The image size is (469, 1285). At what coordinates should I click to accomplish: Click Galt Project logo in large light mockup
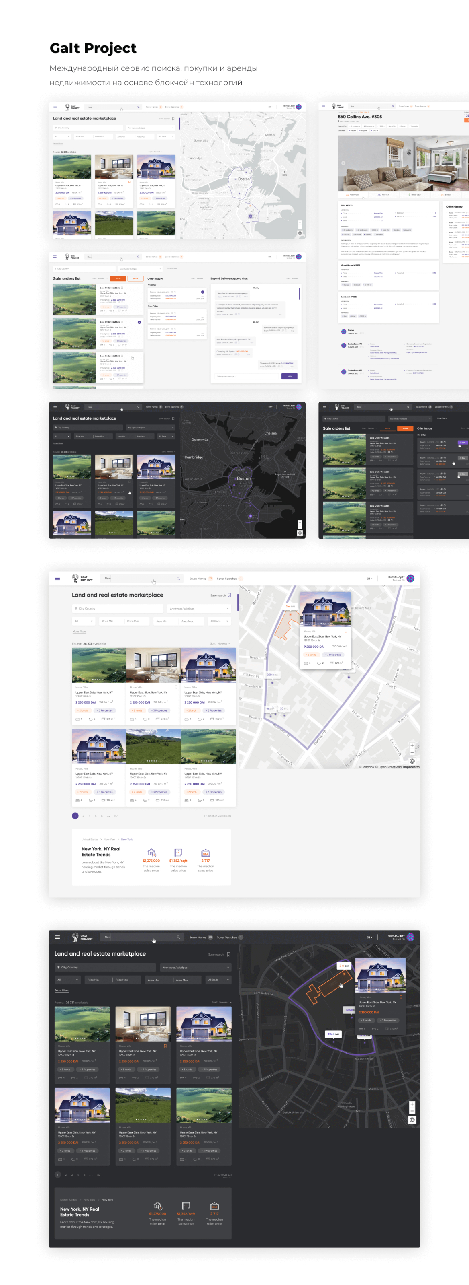point(82,578)
